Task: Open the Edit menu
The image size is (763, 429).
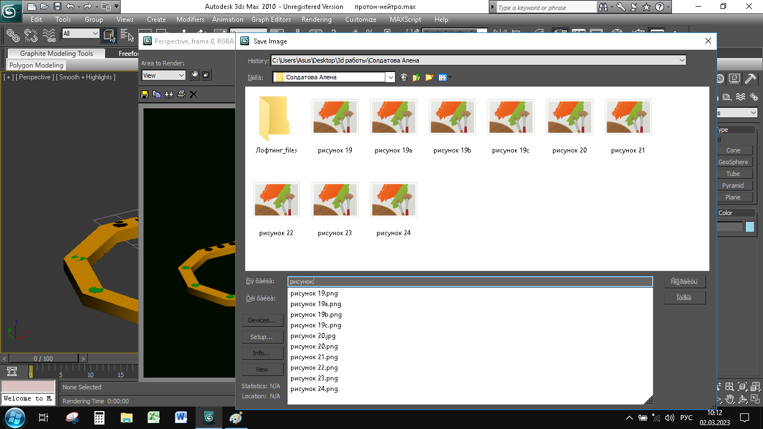Action: coord(36,19)
